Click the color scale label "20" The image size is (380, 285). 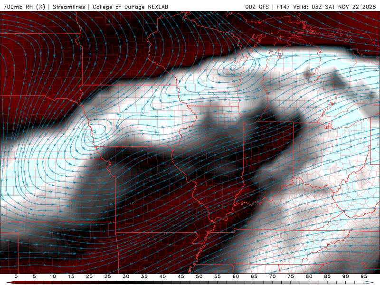pos(89,276)
